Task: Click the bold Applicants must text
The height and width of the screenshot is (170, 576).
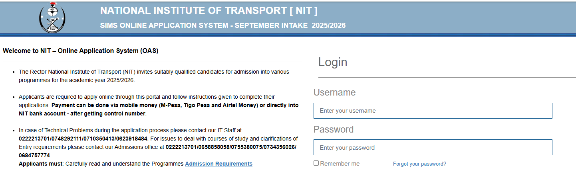Action: [x=41, y=164]
